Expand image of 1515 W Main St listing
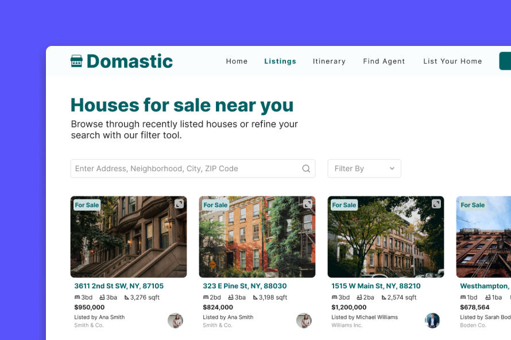 click(436, 204)
